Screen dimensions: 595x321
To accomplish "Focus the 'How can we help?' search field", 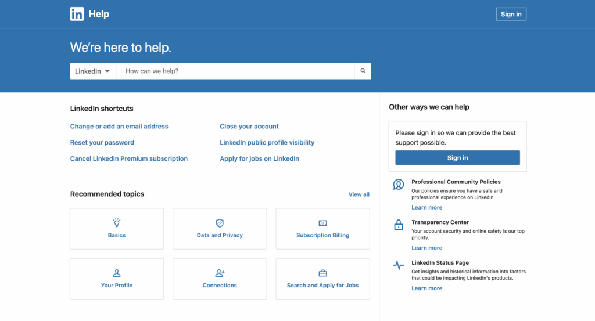I will [x=235, y=71].
